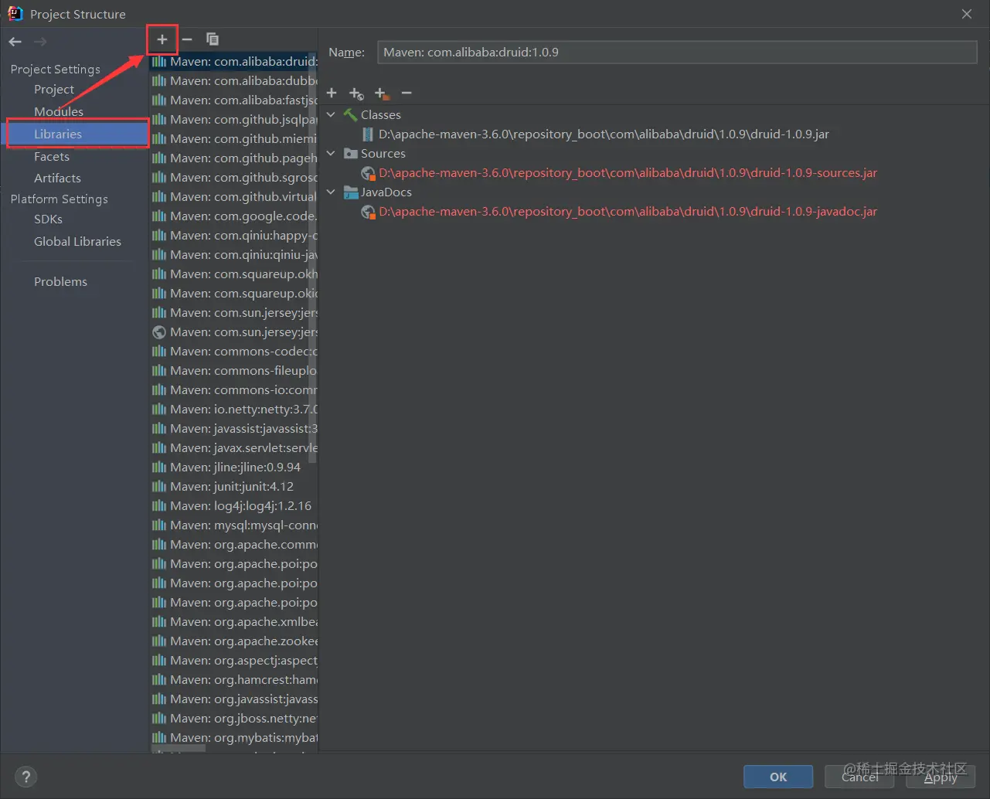The height and width of the screenshot is (799, 990).
Task: Click Cancel button
Action: click(x=859, y=777)
